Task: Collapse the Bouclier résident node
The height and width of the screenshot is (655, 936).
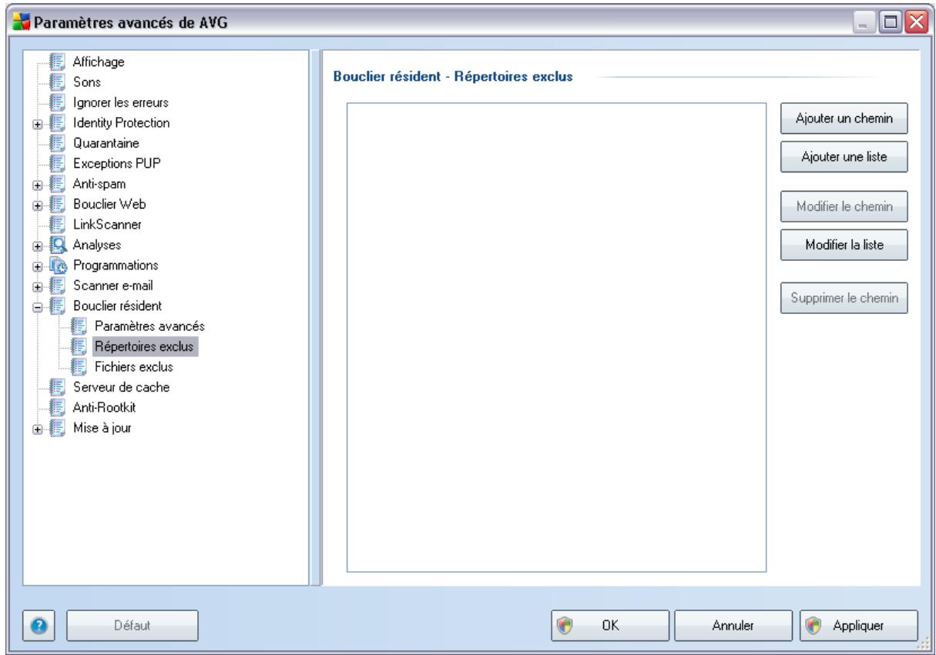Action: [x=37, y=307]
